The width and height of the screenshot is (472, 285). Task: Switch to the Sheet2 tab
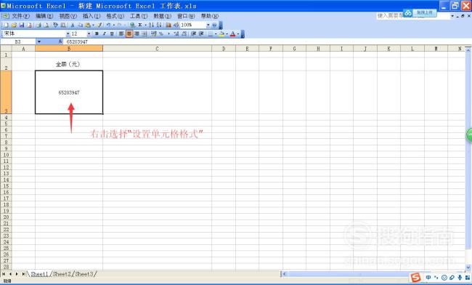[x=62, y=274]
